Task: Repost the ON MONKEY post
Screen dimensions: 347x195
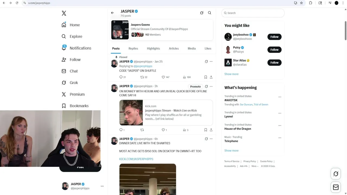Action: pos(142,130)
